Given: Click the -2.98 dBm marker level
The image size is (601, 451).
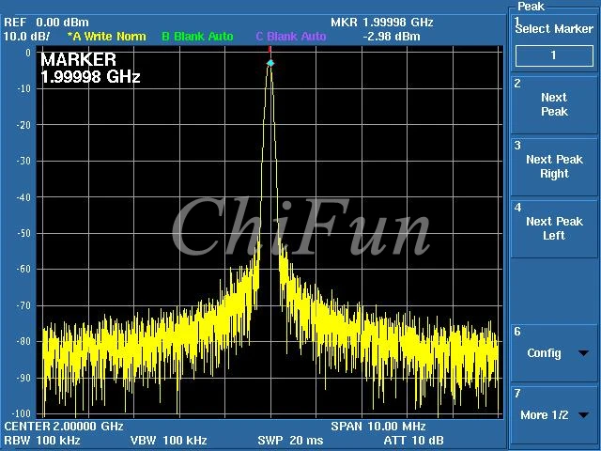Looking at the screenshot, I should (392, 37).
